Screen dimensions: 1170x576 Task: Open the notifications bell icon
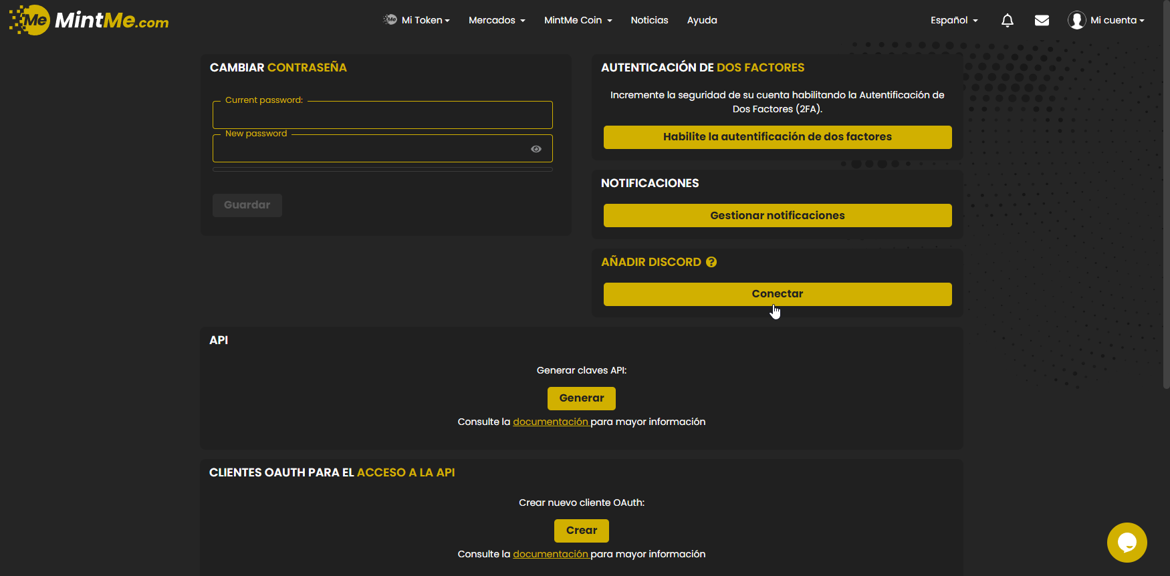click(x=1007, y=21)
